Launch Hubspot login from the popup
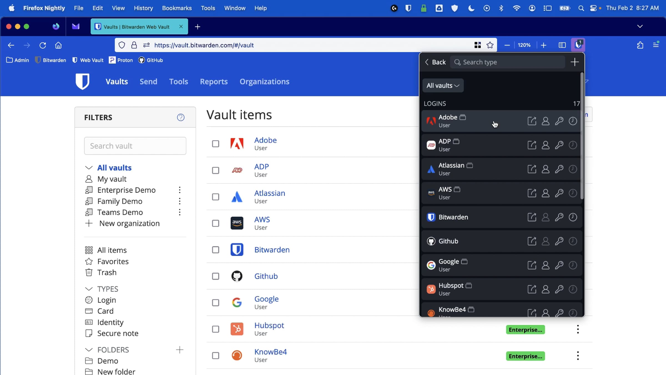 coord(532,289)
